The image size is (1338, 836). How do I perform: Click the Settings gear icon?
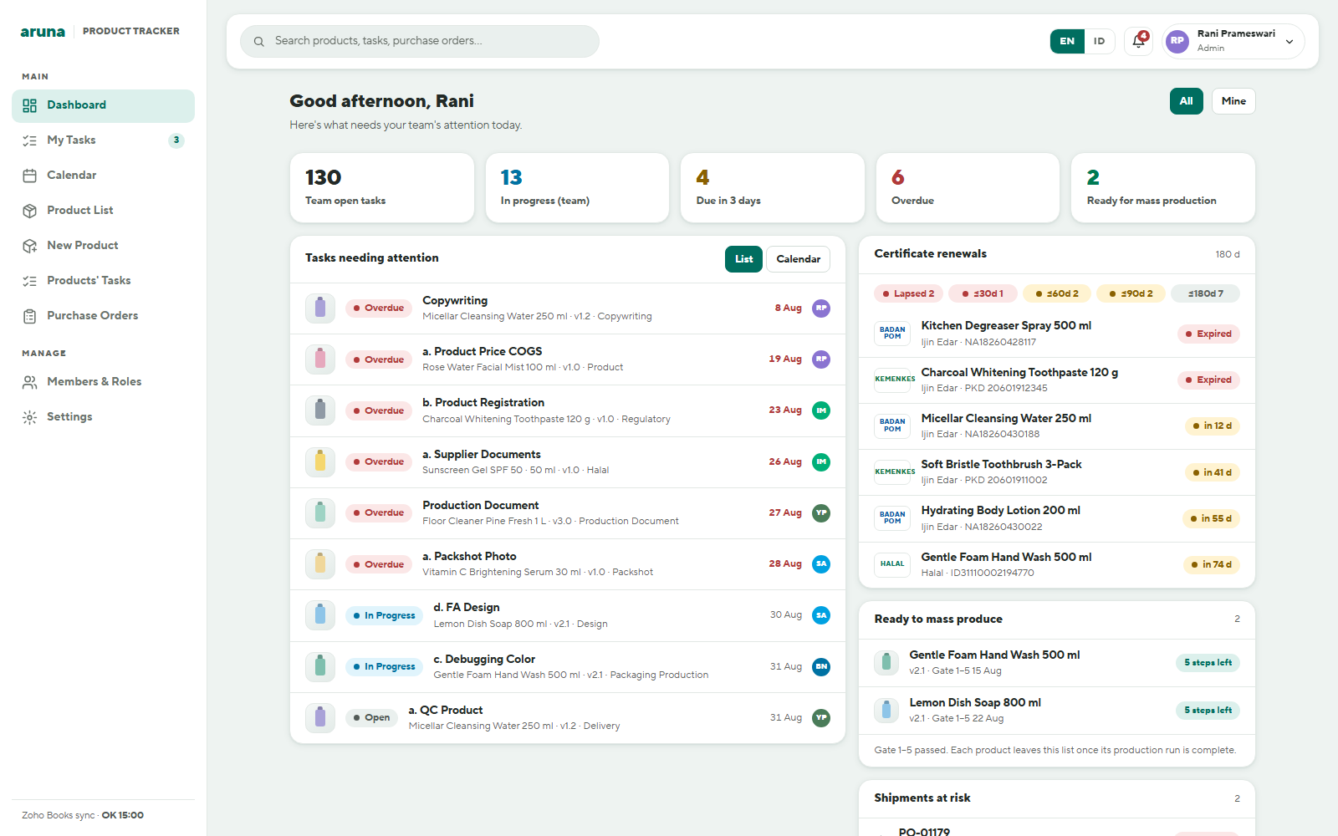point(30,417)
